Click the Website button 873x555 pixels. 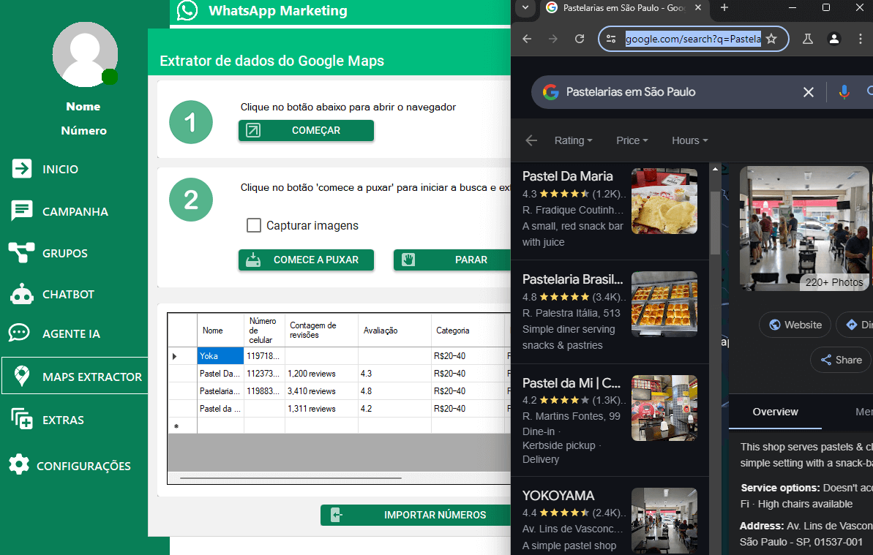point(795,325)
